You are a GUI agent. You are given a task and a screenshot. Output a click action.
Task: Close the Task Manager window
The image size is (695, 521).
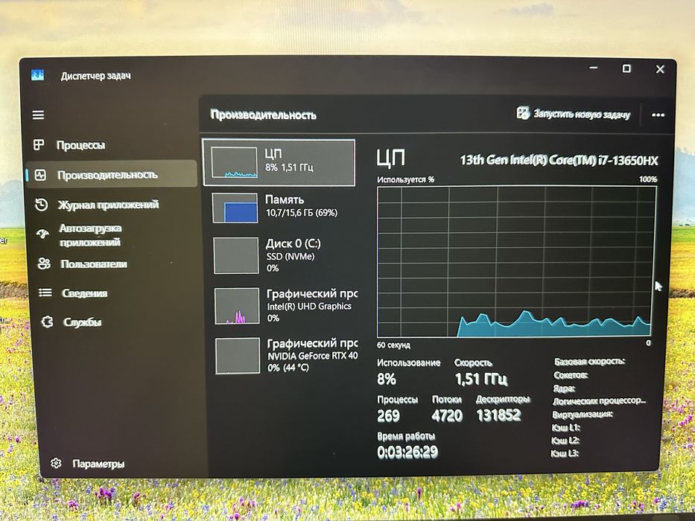pos(660,69)
